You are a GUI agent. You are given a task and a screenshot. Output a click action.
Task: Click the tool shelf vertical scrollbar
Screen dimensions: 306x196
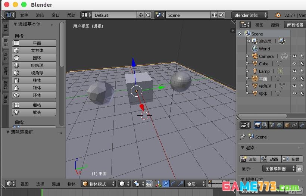[x=62, y=44]
